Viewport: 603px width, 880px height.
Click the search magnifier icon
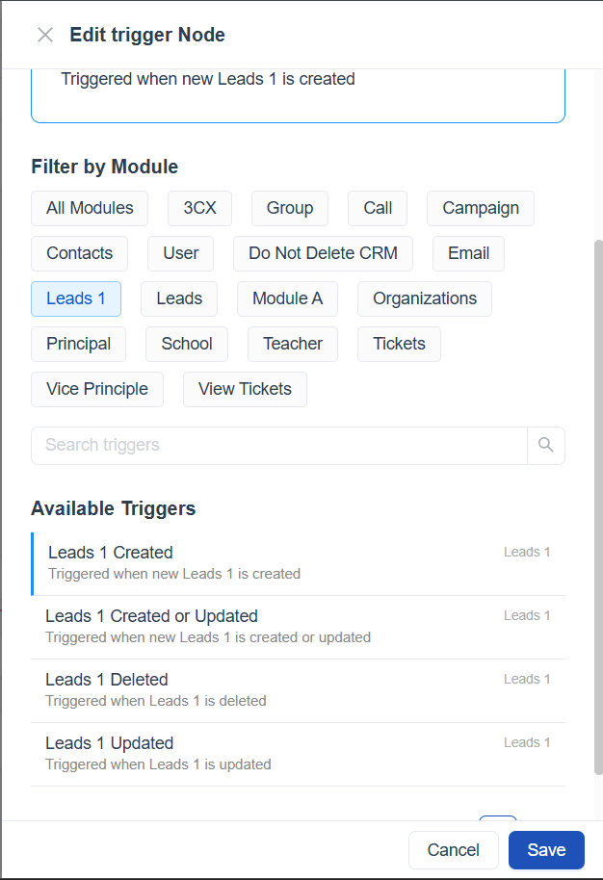point(545,445)
